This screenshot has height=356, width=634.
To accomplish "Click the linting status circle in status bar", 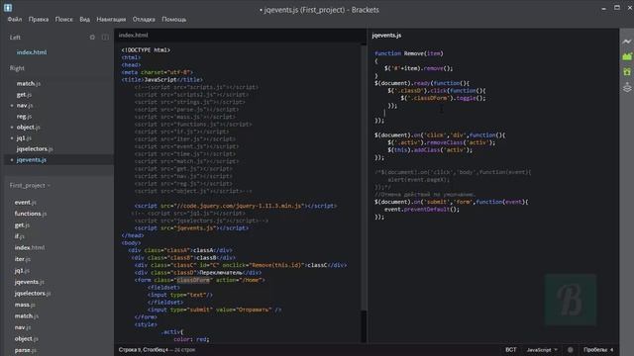I will click(571, 349).
